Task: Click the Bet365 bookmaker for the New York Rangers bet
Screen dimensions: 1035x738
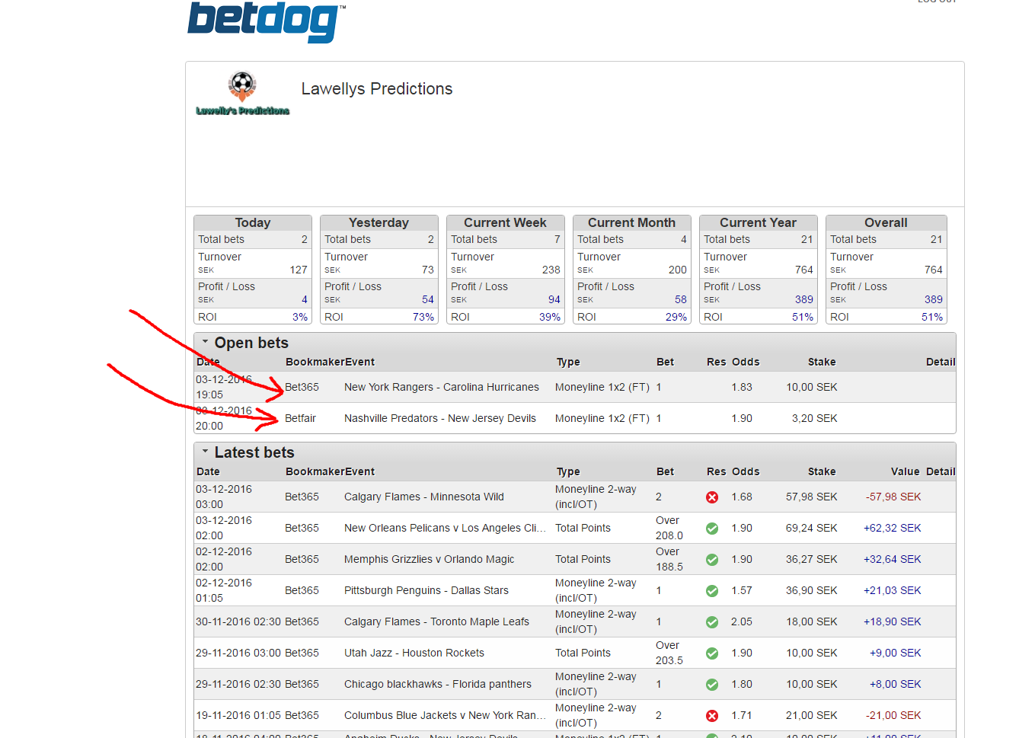Action: (302, 387)
